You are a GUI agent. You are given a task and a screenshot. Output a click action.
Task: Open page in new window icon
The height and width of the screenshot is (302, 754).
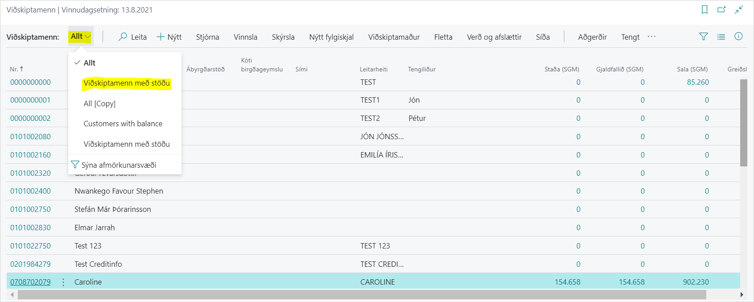click(721, 10)
